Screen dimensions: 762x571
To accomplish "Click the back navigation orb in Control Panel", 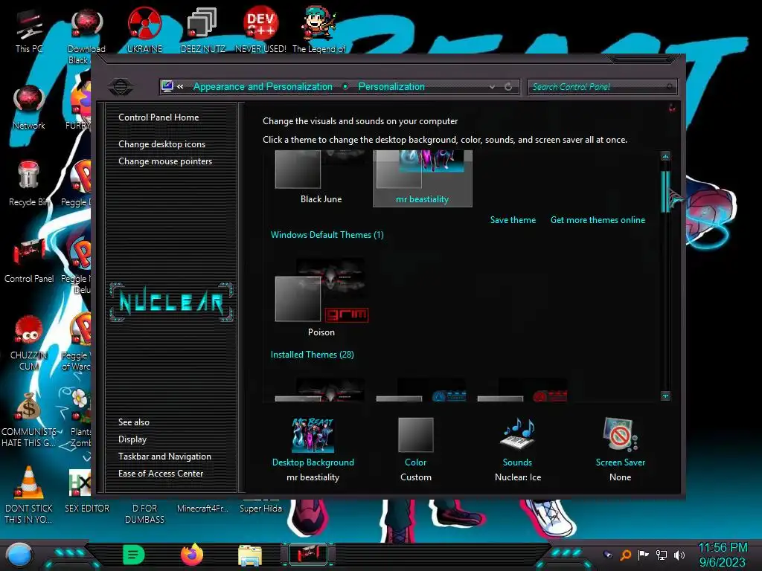I will coord(121,87).
